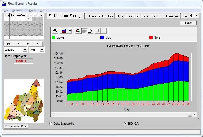
Task: Click Probabilistic Res. button
Action: 16,126
